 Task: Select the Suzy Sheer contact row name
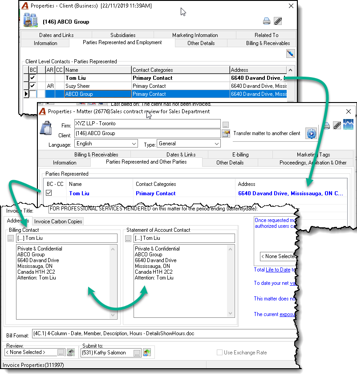[77, 86]
